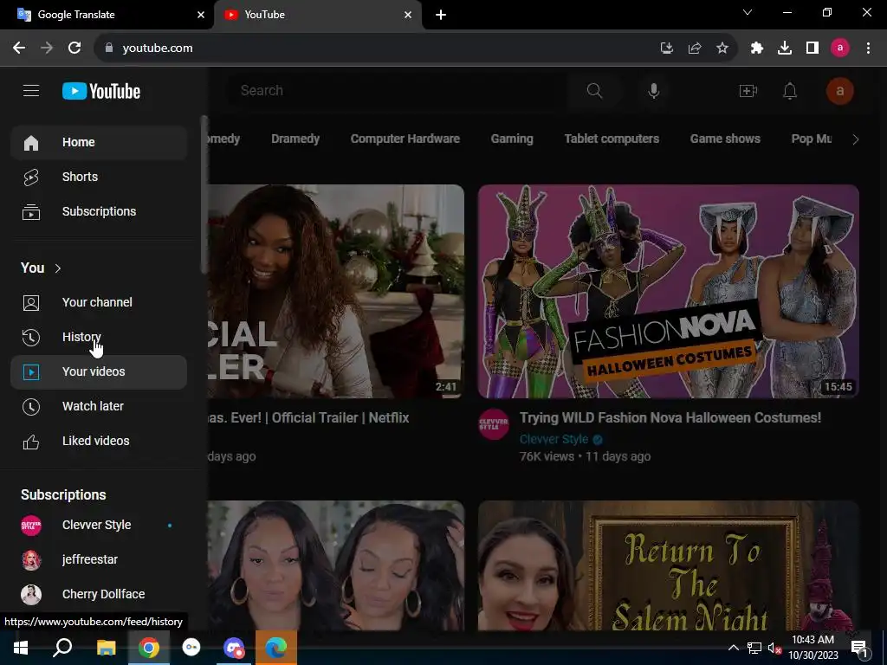The width and height of the screenshot is (887, 665).
Task: Open File Explorer from taskbar
Action: click(106, 648)
